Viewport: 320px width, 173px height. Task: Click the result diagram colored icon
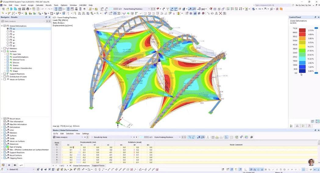[x=179, y=13]
